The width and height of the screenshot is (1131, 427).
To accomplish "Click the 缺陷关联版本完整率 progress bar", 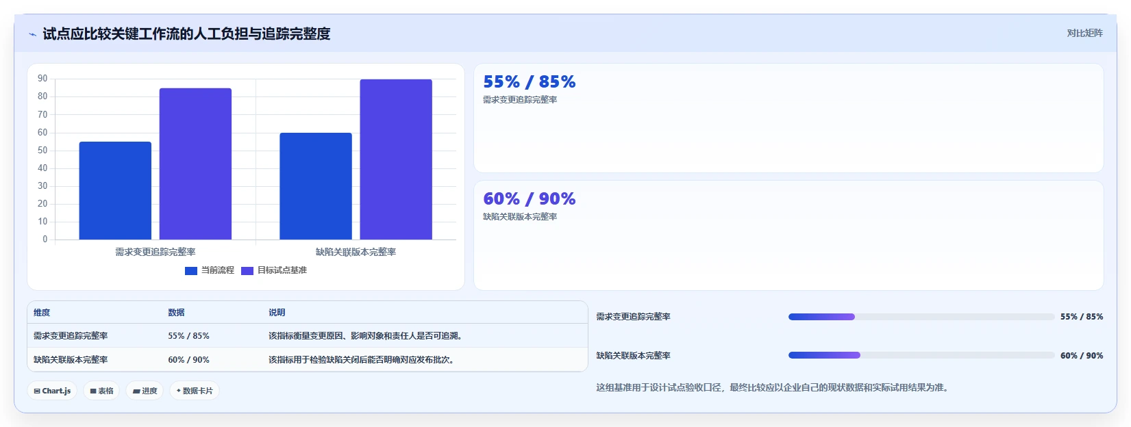I will [x=921, y=355].
